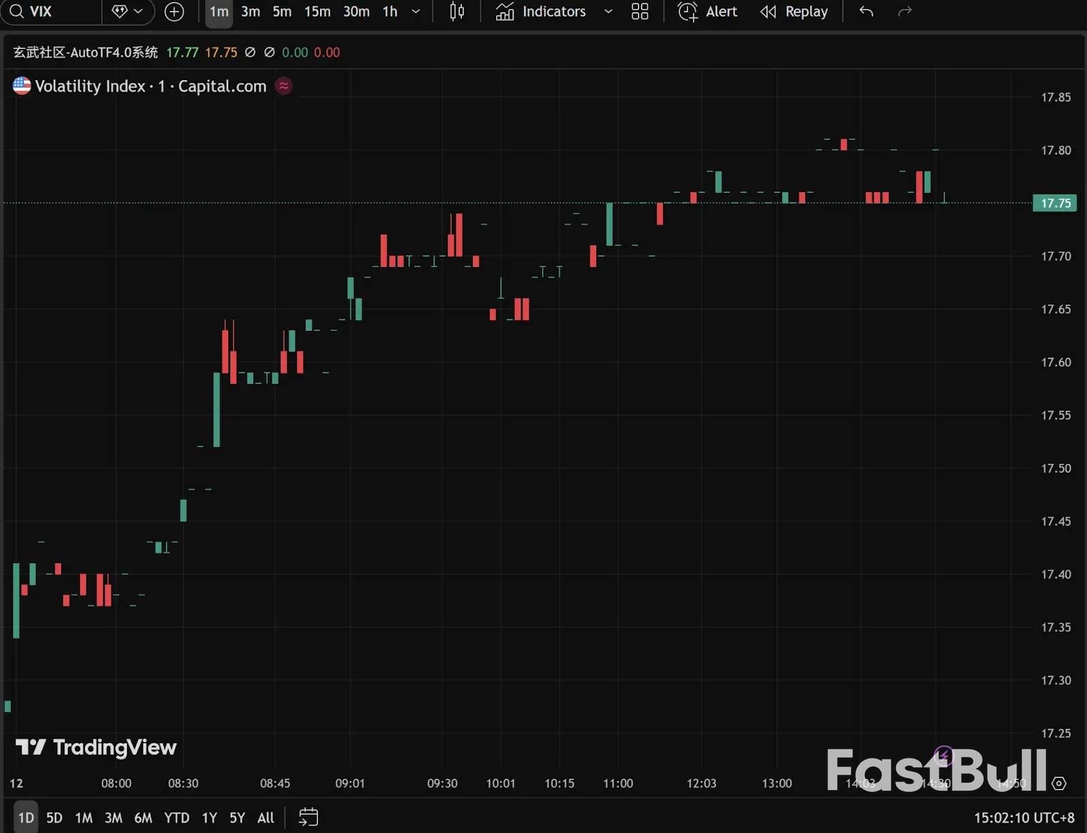Select the YTD date range tab
This screenshot has height=833, width=1087.
[x=177, y=817]
